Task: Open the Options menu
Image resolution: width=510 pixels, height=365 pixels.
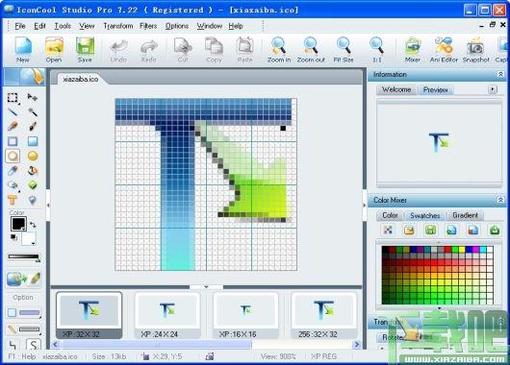Action: [x=177, y=26]
